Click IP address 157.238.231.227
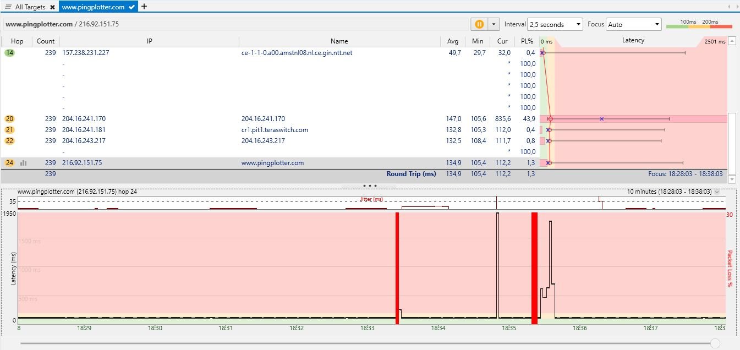The image size is (740, 350). point(86,53)
